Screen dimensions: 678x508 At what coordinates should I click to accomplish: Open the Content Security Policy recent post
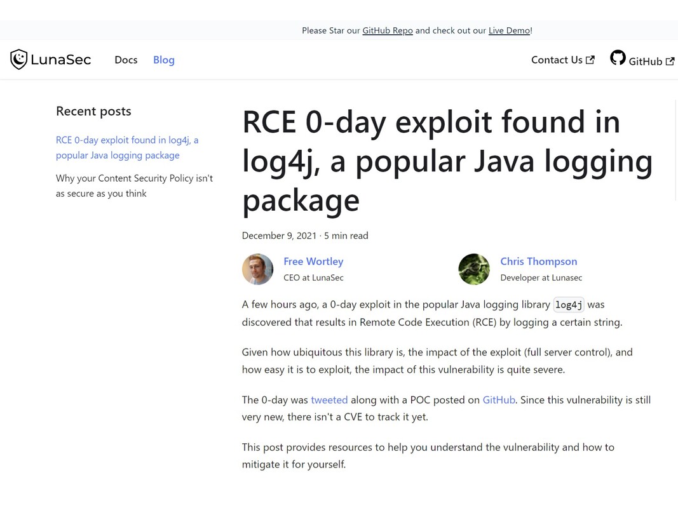pos(134,186)
